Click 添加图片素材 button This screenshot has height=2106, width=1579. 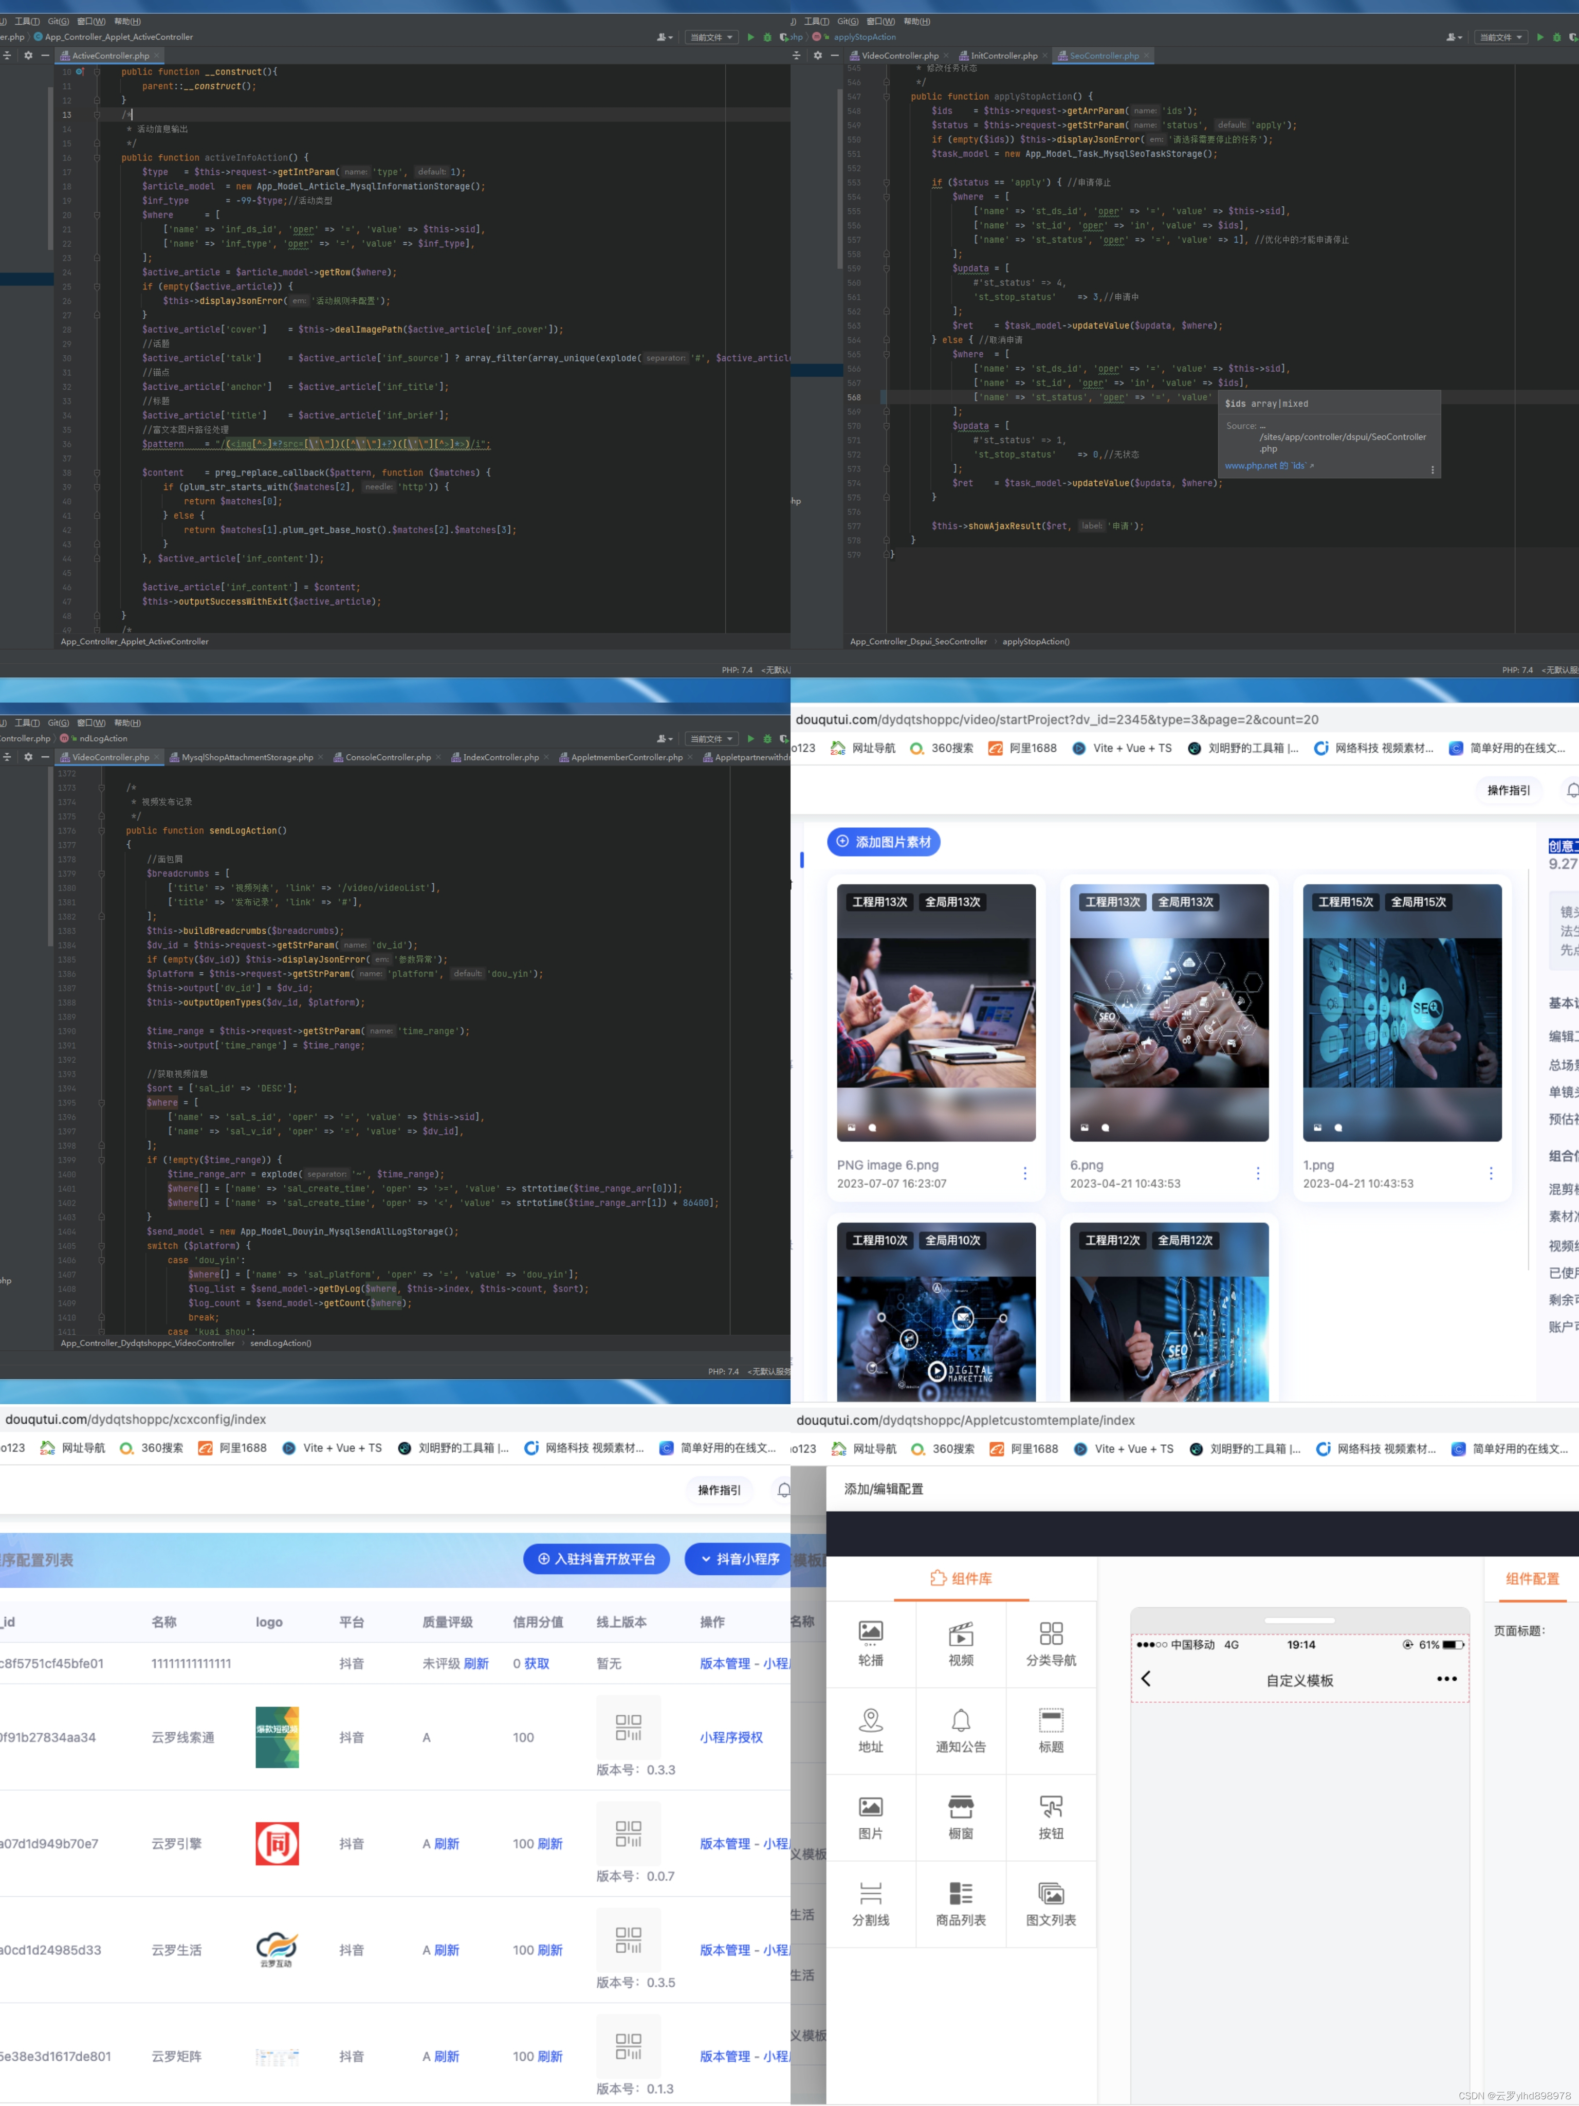[x=883, y=842]
